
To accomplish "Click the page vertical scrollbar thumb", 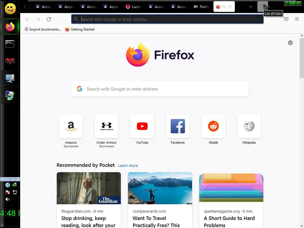I will click(302, 58).
